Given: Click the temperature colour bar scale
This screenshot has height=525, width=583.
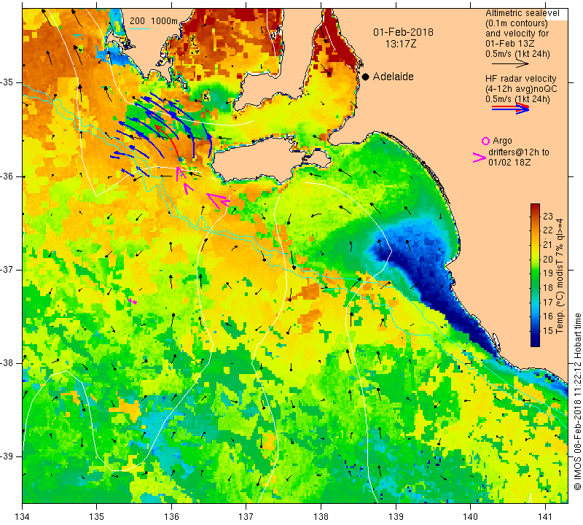Looking at the screenshot, I should click(x=535, y=275).
